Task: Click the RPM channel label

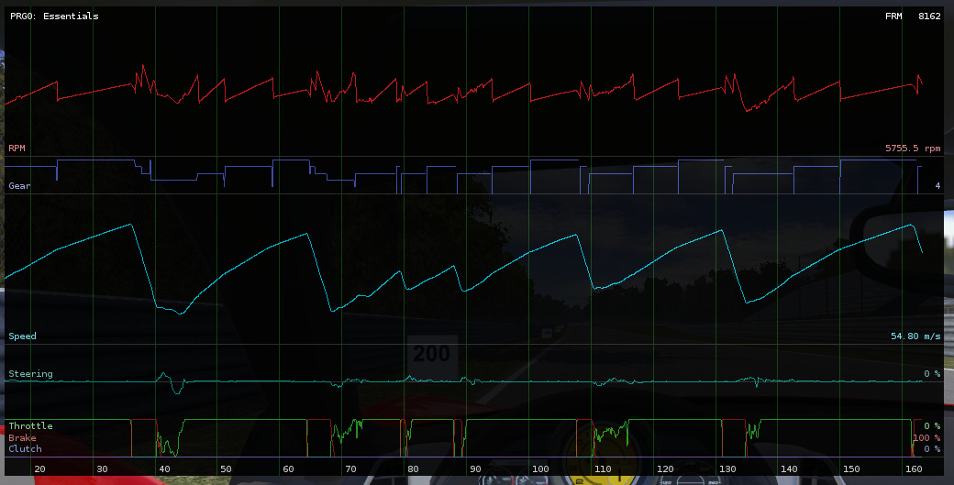Action: (17, 148)
